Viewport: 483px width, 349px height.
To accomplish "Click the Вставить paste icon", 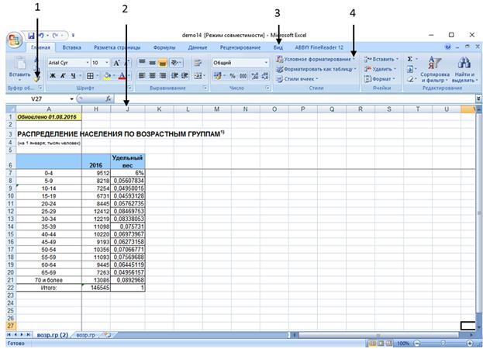I will coord(19,64).
